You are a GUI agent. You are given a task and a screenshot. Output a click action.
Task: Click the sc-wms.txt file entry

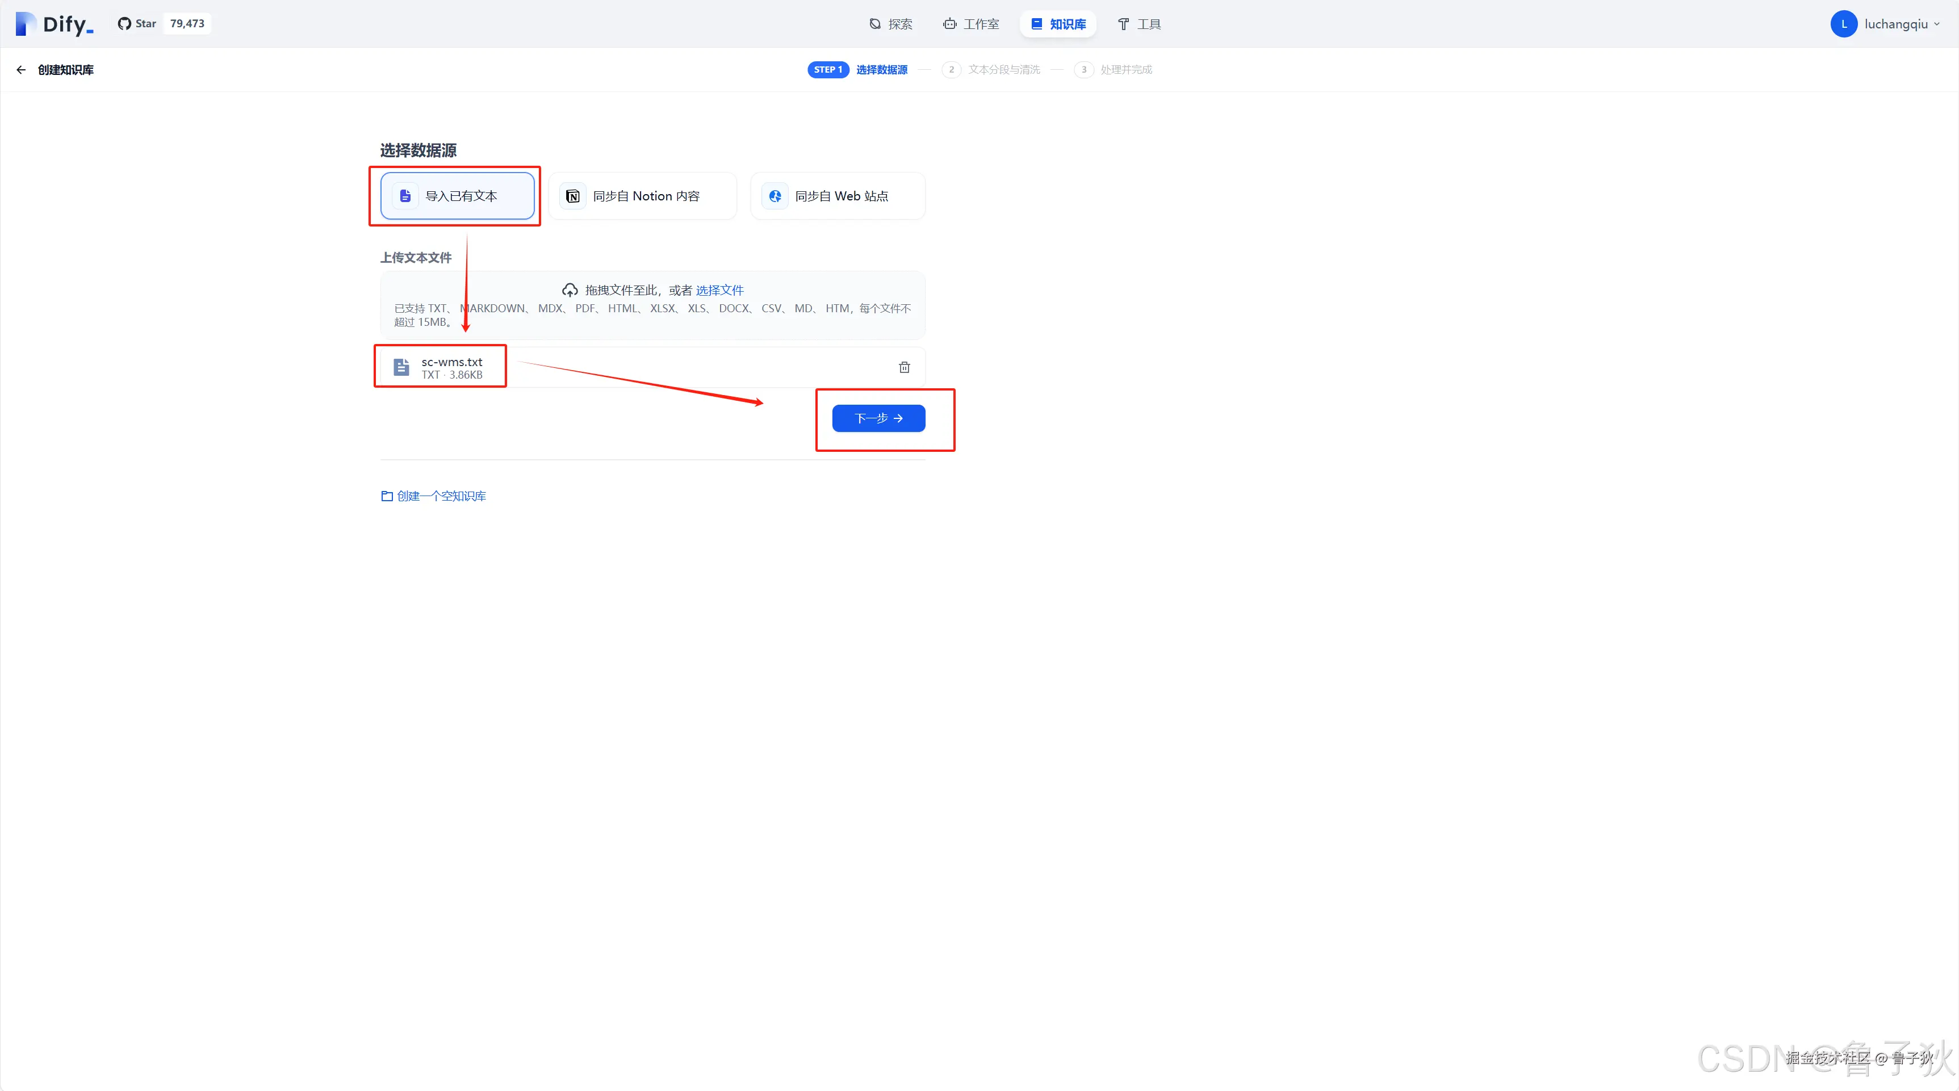(x=452, y=367)
